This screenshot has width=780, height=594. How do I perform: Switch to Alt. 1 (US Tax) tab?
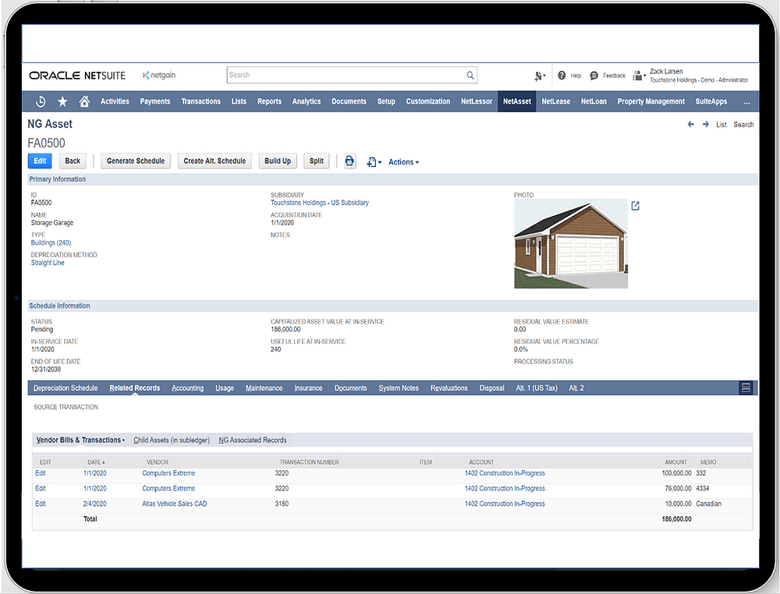(537, 388)
